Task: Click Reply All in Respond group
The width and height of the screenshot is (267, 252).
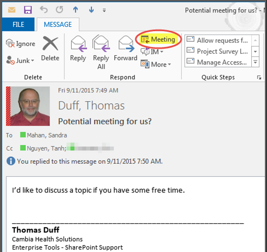Action: click(101, 52)
